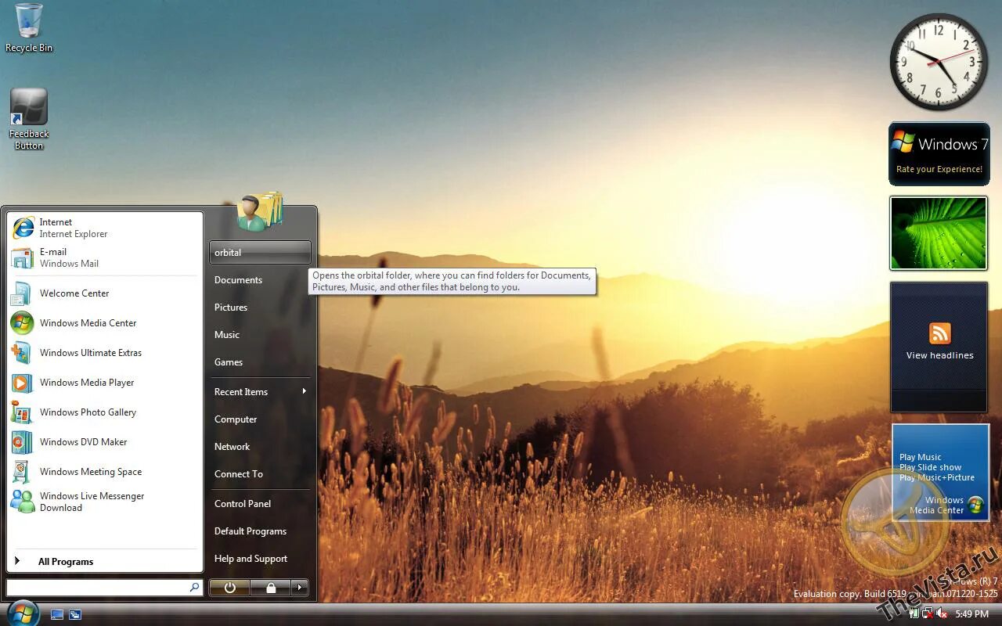
Task: Launch Windows Media Player
Action: (x=105, y=383)
